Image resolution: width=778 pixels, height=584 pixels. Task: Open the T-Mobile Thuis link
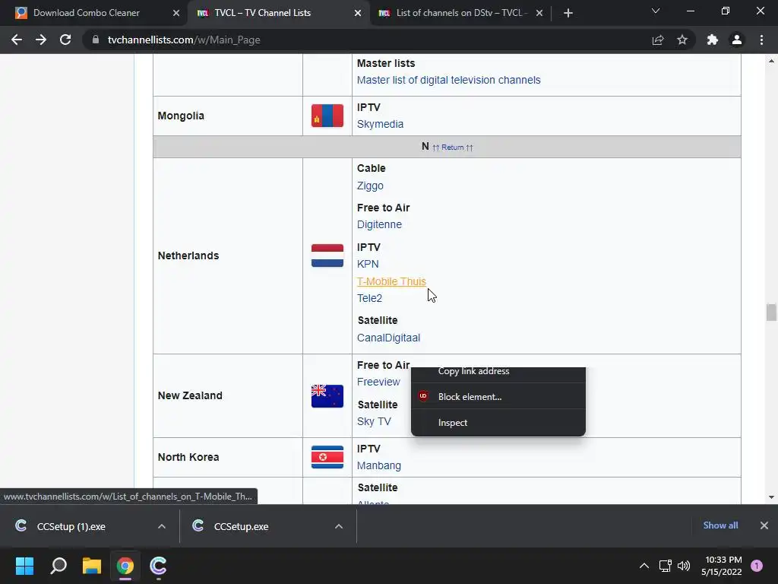(391, 281)
